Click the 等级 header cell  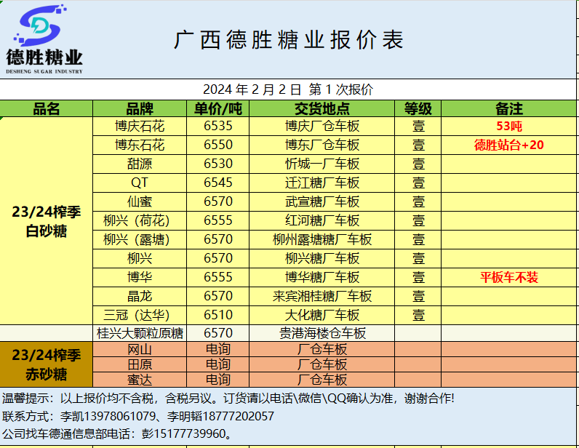click(x=418, y=108)
